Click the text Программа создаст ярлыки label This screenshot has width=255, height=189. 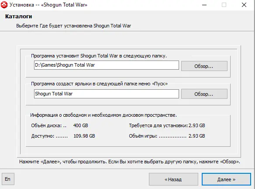[x=100, y=84]
